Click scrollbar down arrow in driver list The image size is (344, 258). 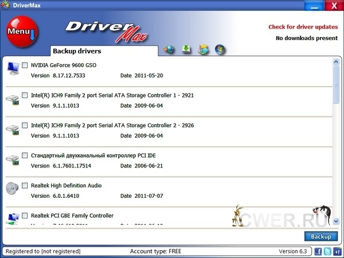coord(336,220)
